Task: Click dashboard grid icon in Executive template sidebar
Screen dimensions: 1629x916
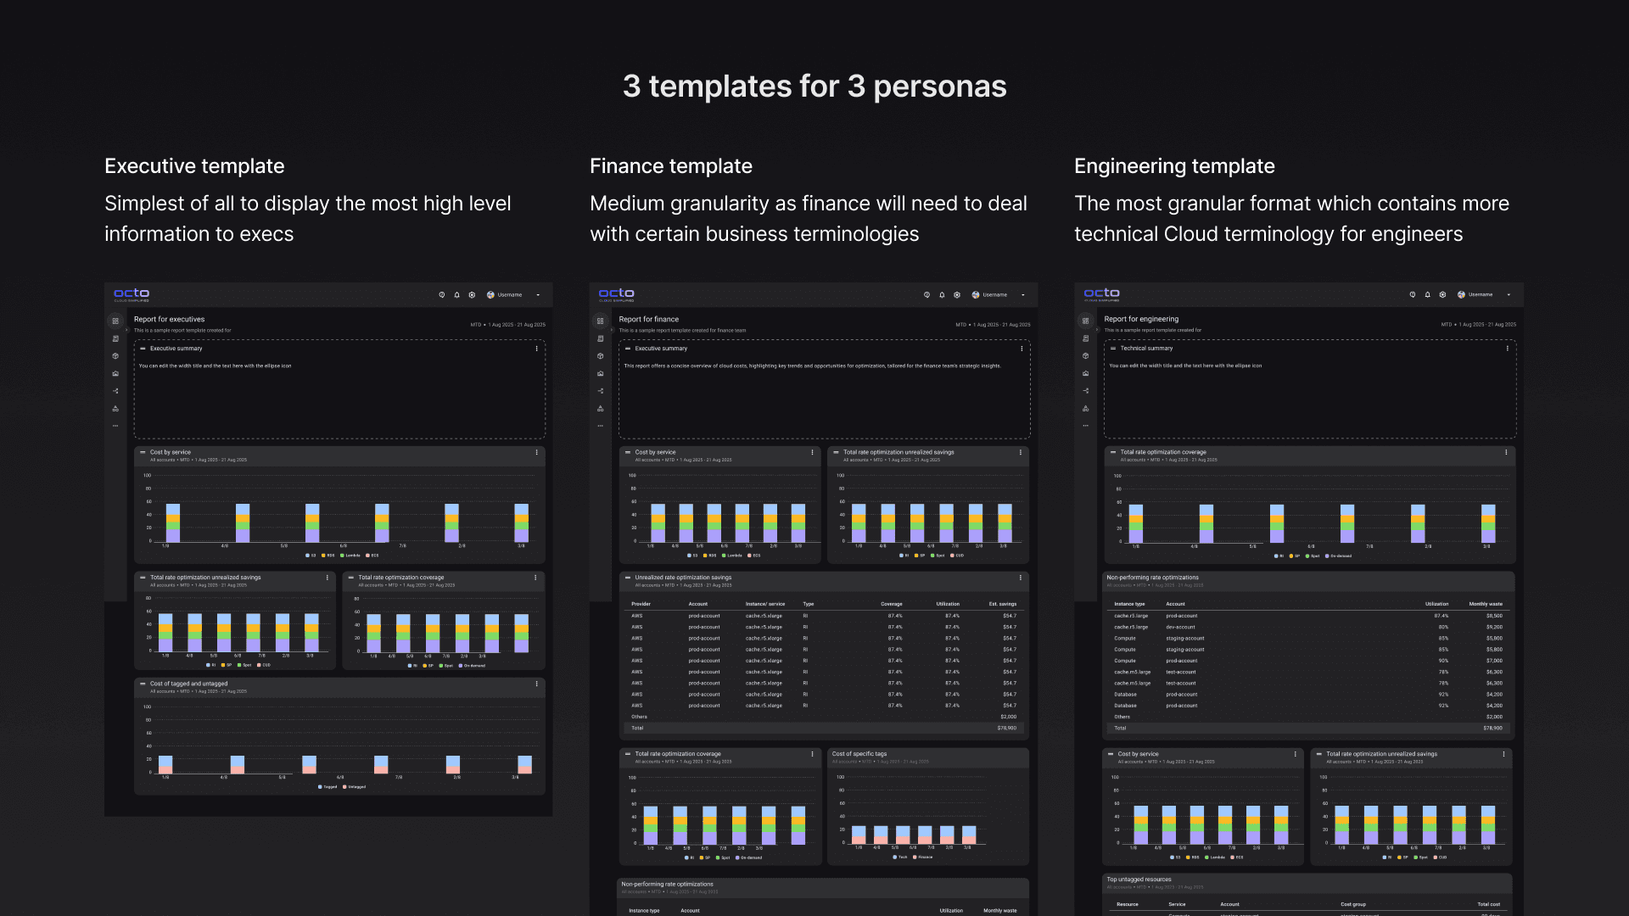Action: [x=115, y=321]
